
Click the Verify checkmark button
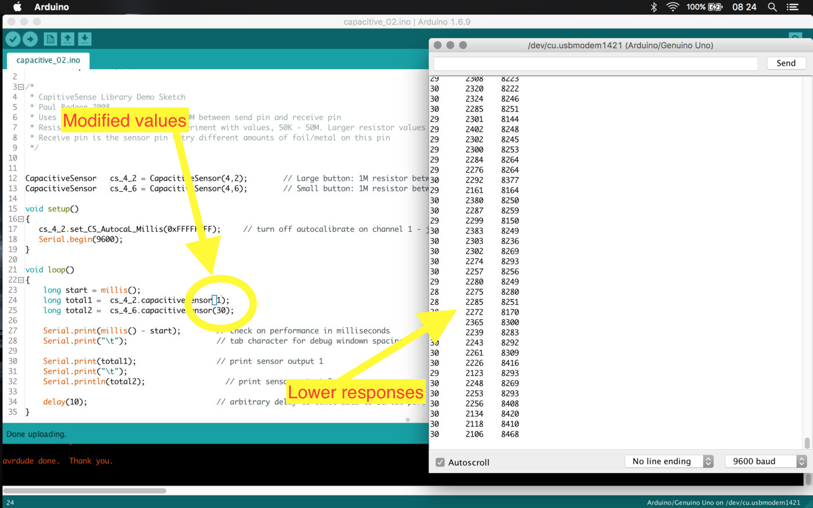[13, 39]
